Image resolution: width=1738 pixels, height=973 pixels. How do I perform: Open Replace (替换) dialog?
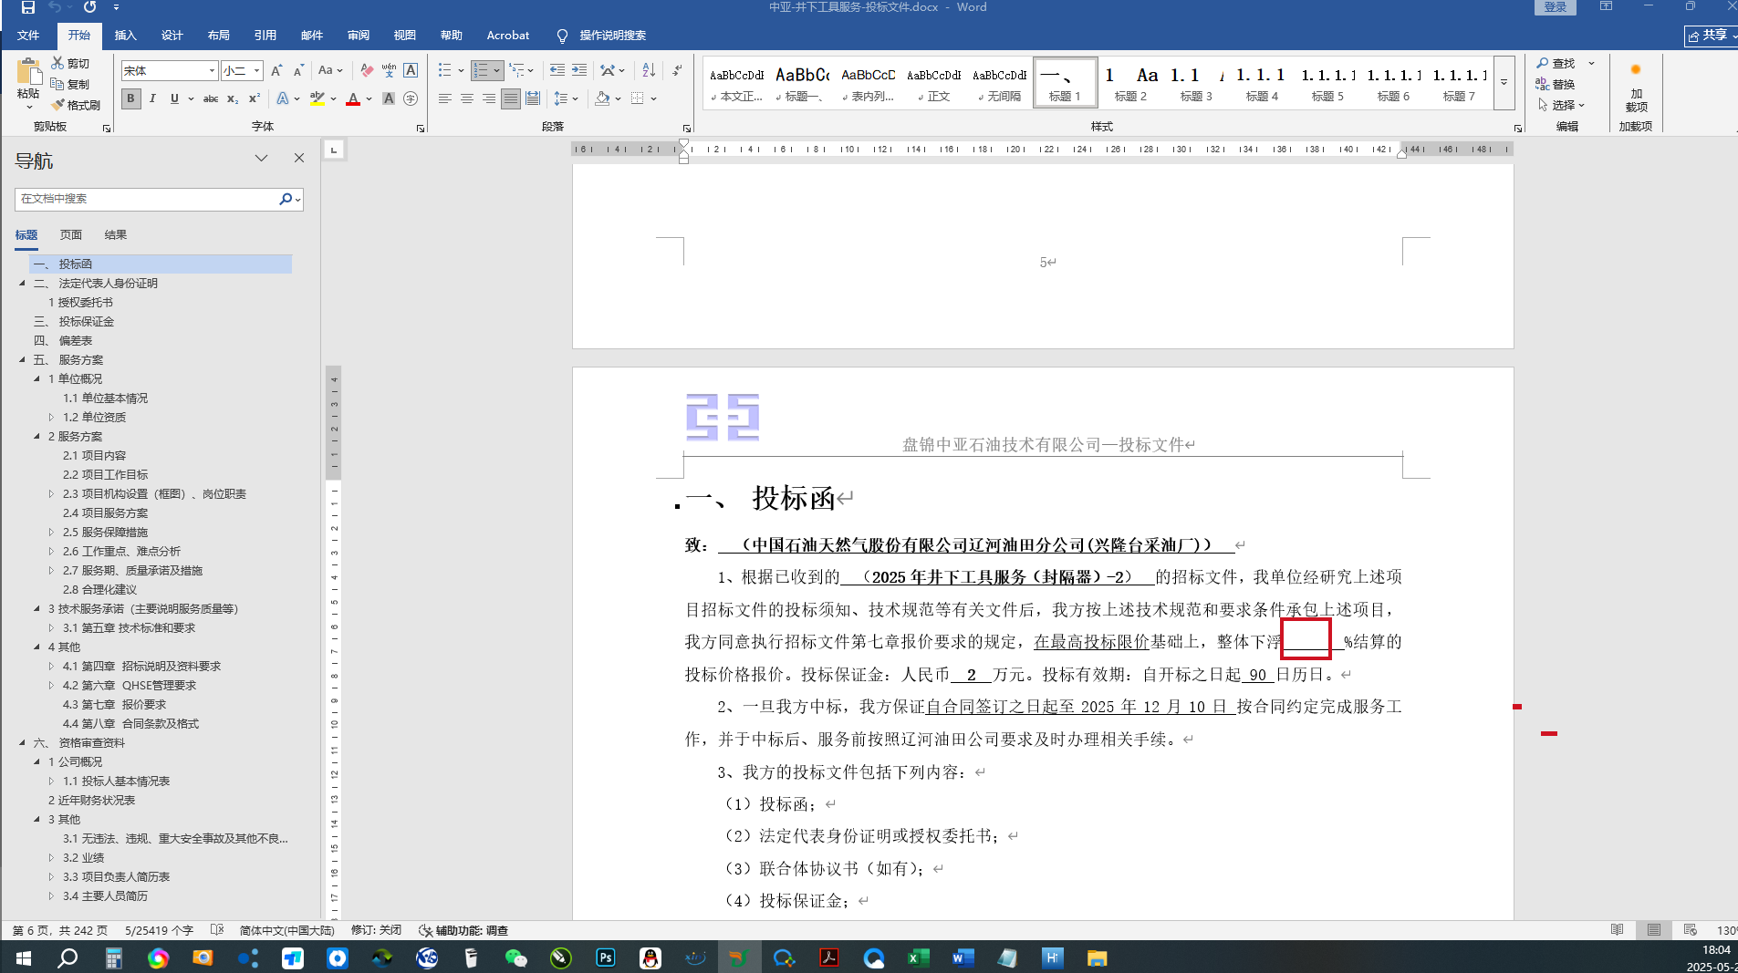pyautogui.click(x=1556, y=84)
